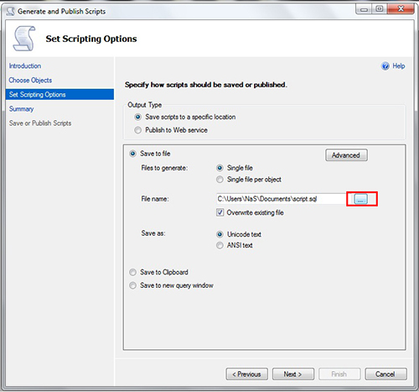
Task: Cancel the wizard
Action: click(385, 374)
